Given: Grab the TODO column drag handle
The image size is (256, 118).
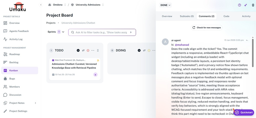Looking at the screenshot, I should [98, 50].
